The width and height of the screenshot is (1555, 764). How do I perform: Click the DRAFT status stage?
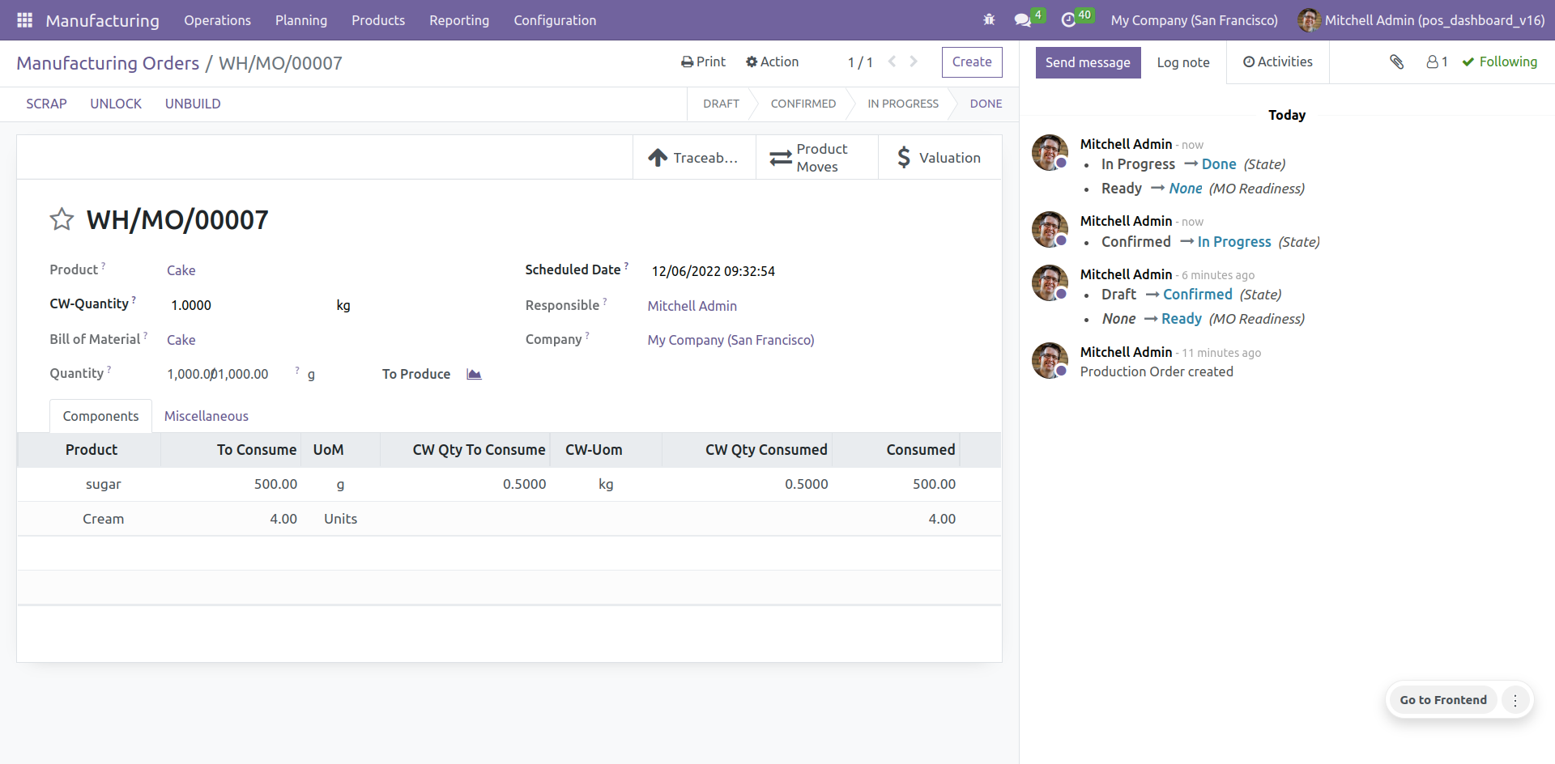click(x=721, y=104)
